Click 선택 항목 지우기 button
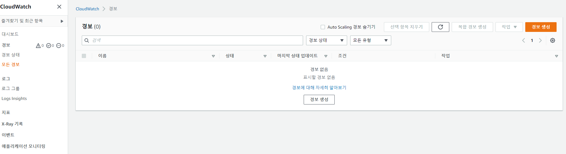 (x=406, y=27)
